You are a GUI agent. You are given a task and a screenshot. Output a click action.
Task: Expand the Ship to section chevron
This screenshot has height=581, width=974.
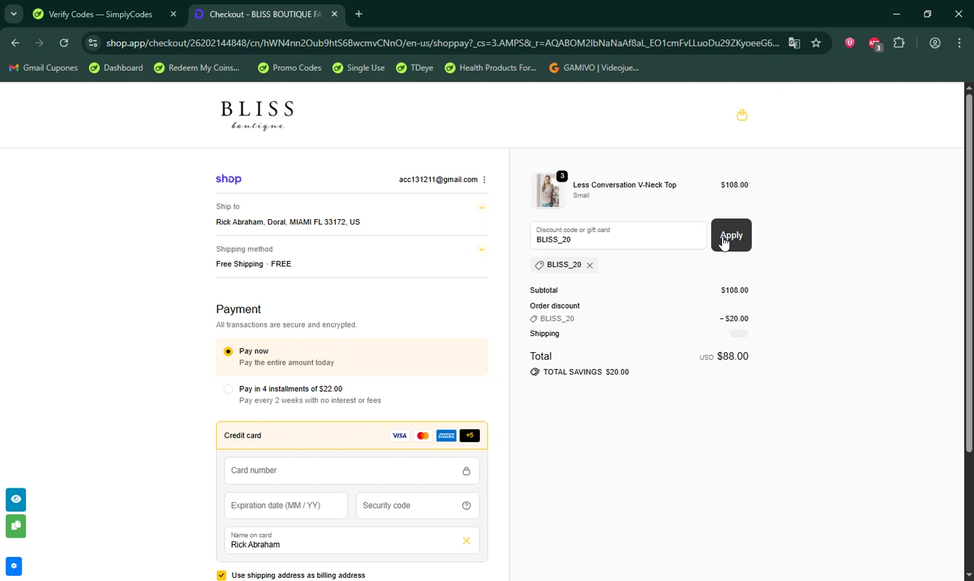click(x=481, y=207)
